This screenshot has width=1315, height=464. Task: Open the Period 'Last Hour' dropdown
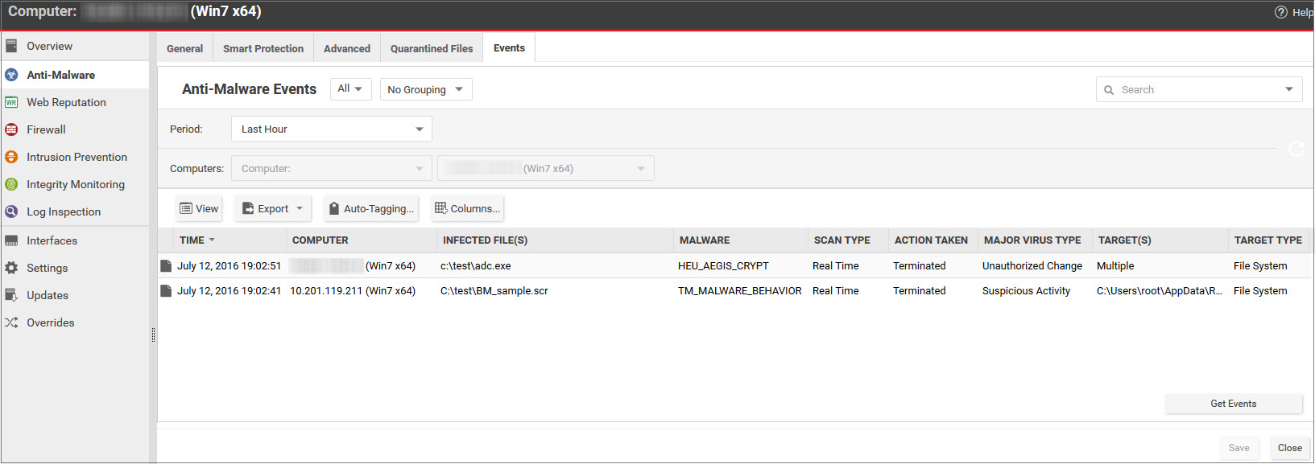pyautogui.click(x=331, y=129)
